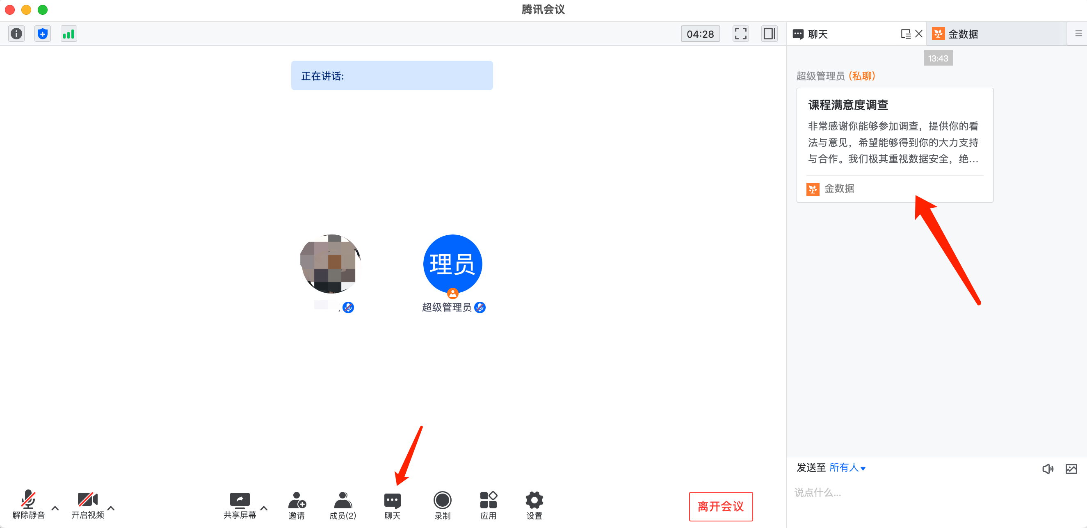Image resolution: width=1087 pixels, height=528 pixels.
Task: Turn on camera with 开启视频
Action: (87, 505)
